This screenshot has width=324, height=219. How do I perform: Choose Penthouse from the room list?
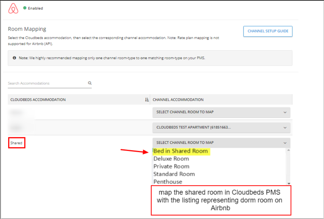pyautogui.click(x=168, y=182)
